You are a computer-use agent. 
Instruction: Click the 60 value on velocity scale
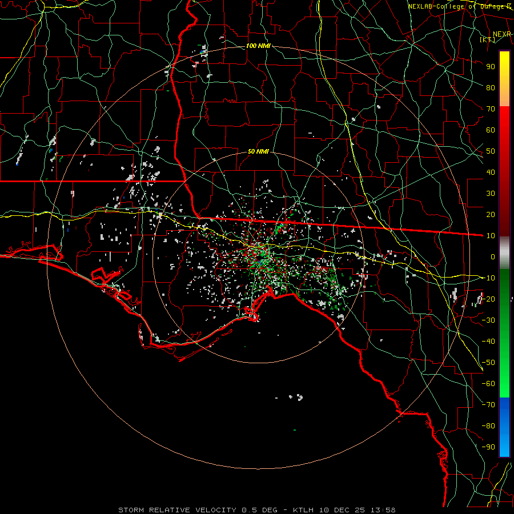(x=491, y=130)
